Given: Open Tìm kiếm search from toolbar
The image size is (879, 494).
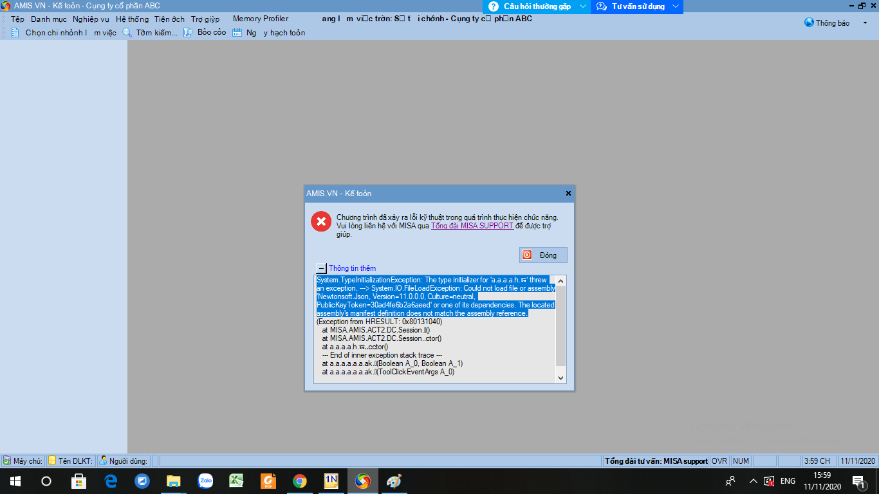Looking at the screenshot, I should coord(156,32).
